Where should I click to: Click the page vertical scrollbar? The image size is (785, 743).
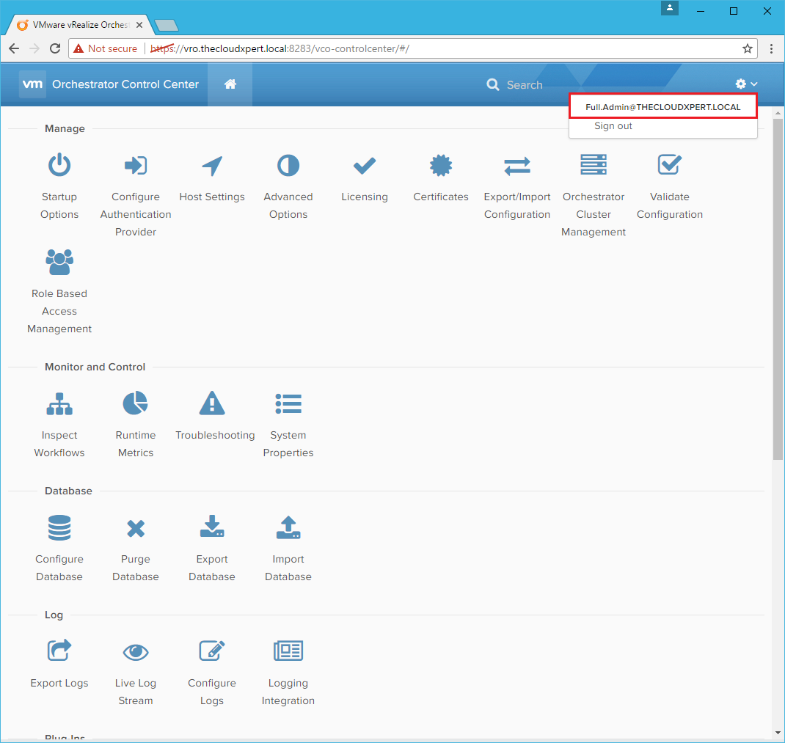[x=778, y=293]
